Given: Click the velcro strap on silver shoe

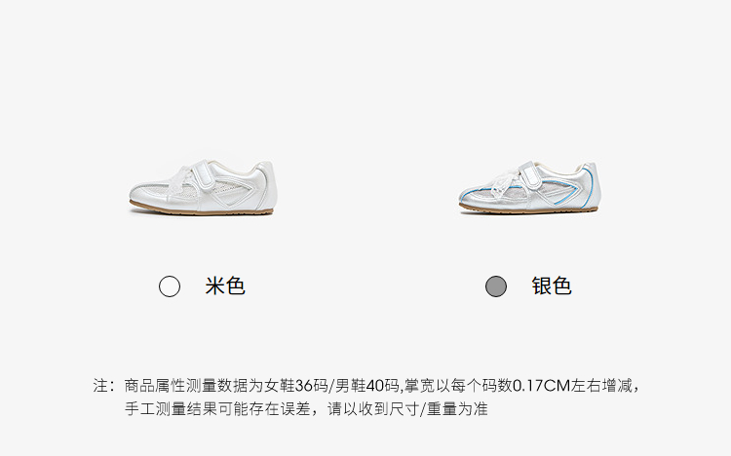Looking at the screenshot, I should (x=530, y=175).
